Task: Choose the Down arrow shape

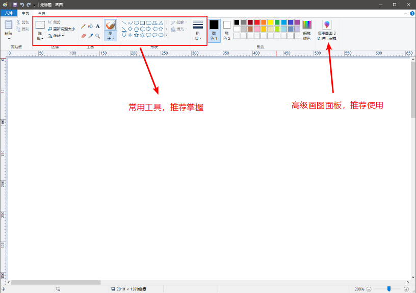Action: [x=124, y=35]
